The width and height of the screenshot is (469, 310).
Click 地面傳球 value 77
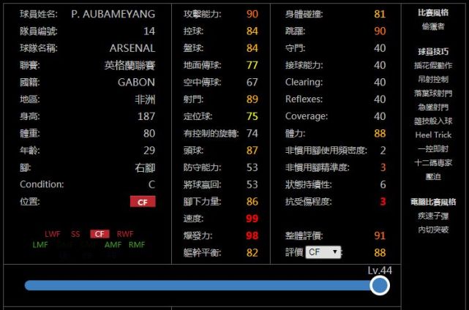point(252,65)
